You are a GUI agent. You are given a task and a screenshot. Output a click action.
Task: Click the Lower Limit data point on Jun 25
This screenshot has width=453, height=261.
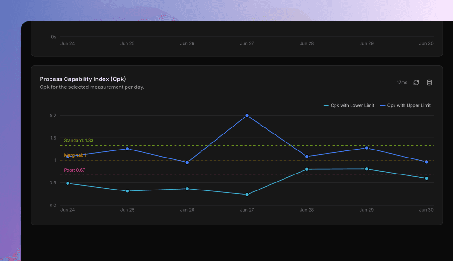pos(127,191)
